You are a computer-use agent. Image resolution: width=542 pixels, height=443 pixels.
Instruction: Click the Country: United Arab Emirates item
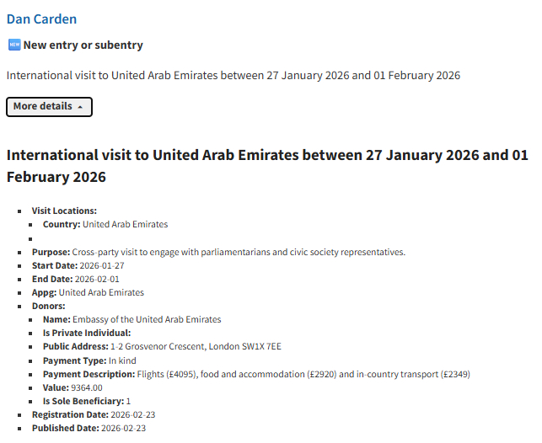(x=105, y=225)
